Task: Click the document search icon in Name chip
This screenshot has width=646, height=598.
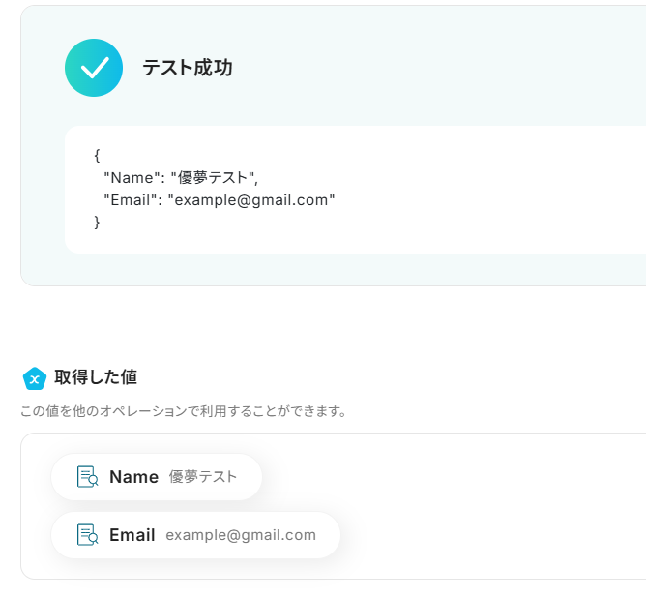Action: (87, 477)
